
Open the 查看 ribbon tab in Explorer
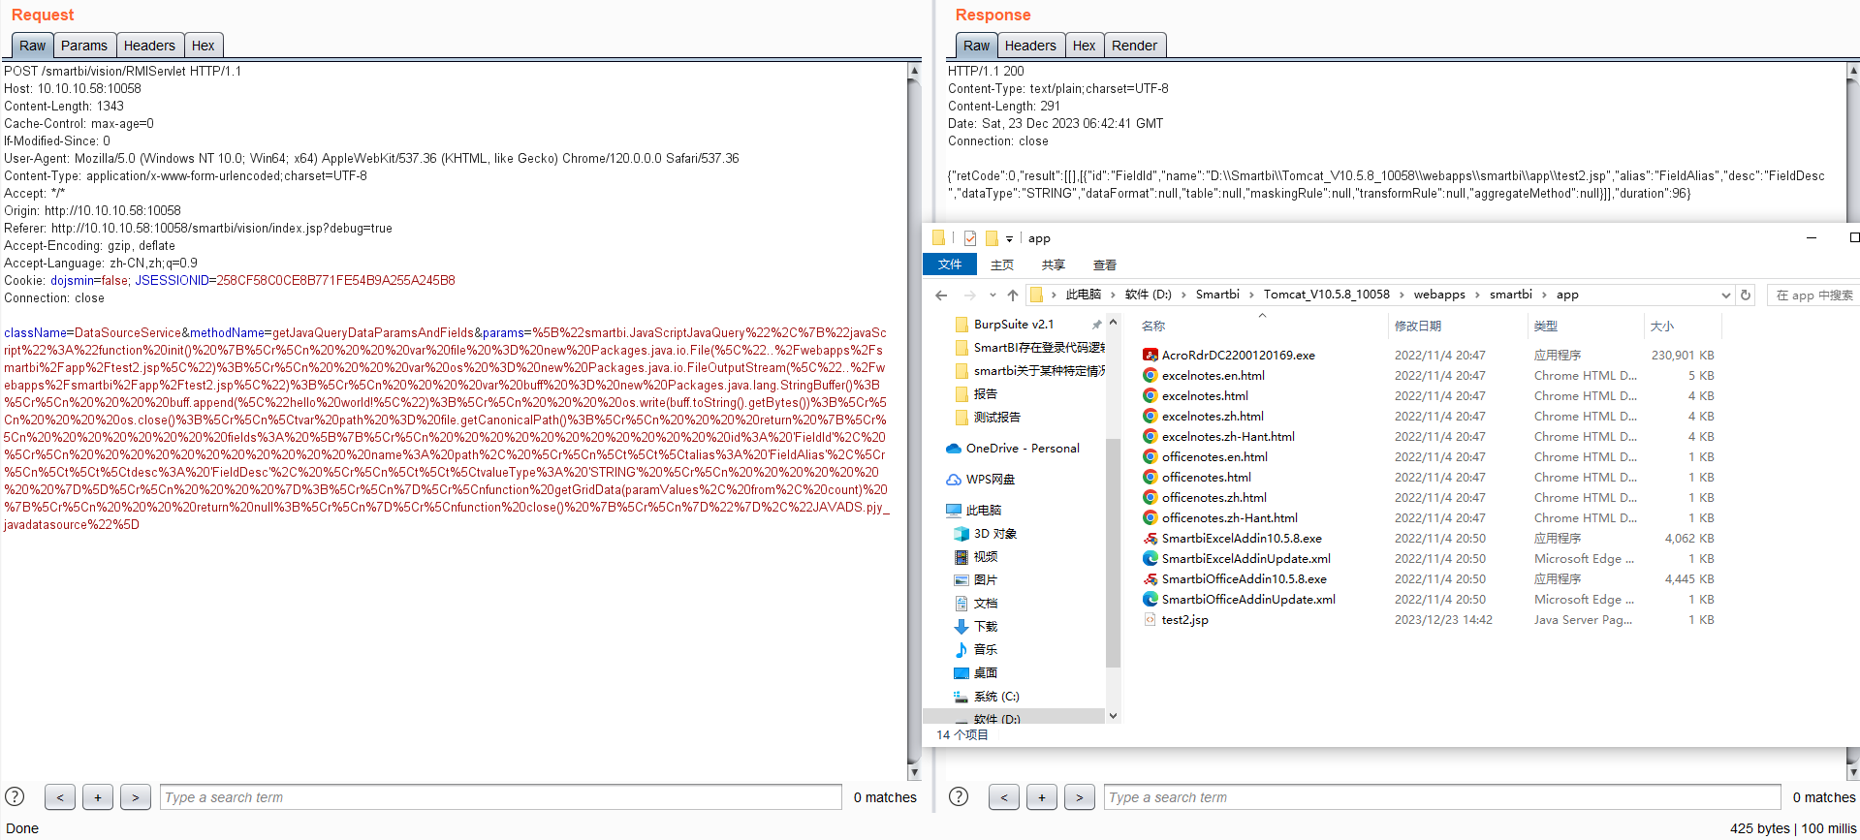tap(1105, 264)
